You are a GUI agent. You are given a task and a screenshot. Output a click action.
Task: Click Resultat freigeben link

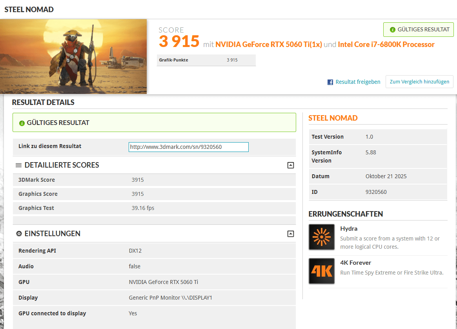pos(358,82)
